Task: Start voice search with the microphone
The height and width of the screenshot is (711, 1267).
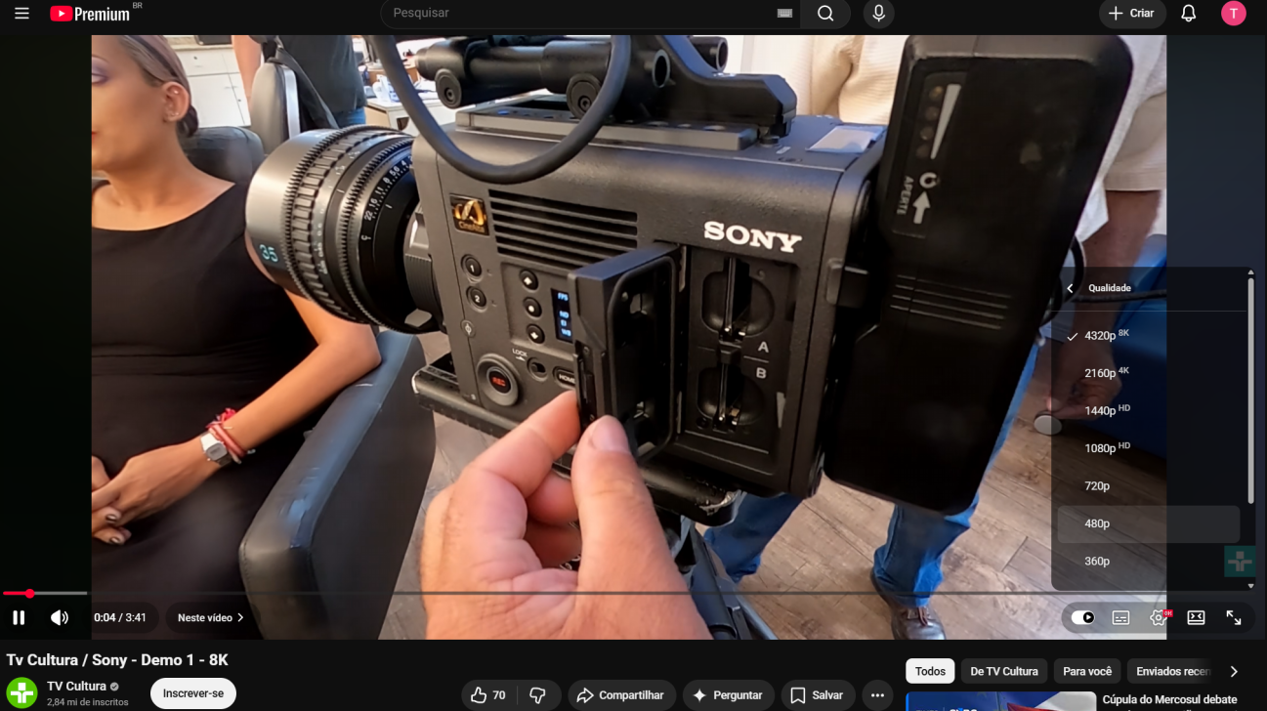Action: coord(878,14)
